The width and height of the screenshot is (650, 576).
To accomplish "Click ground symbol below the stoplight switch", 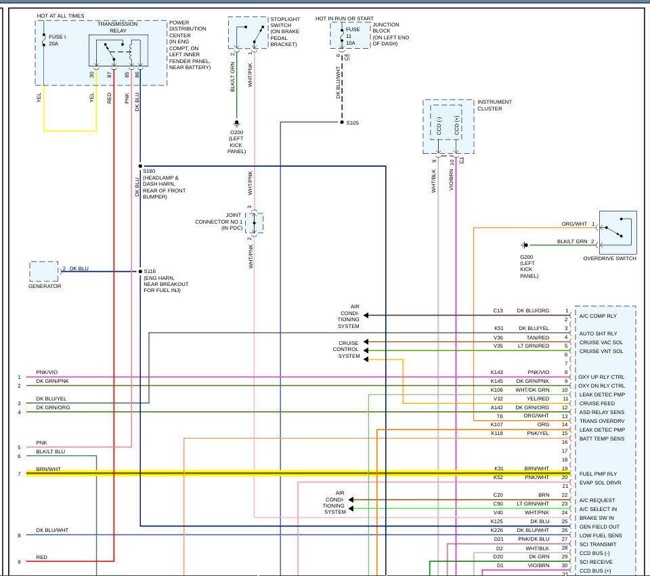I will 236,124.
